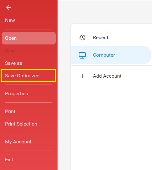
Task: Choose Print from the sidebar
Action: (x=10, y=111)
